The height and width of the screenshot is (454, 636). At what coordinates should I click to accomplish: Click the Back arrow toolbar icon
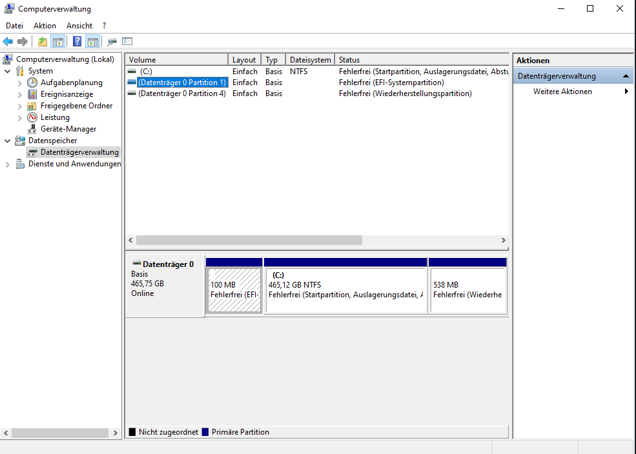tap(8, 41)
